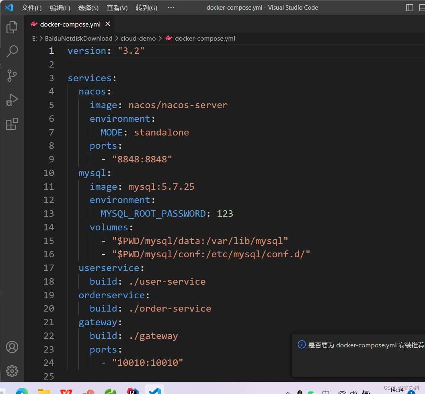Click the info icon in the notification
This screenshot has width=425, height=394.
tap(302, 345)
